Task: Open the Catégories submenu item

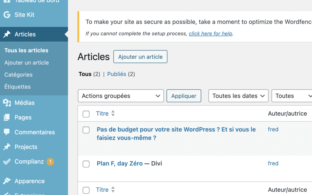Action: (18, 75)
